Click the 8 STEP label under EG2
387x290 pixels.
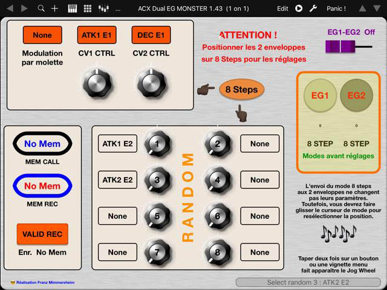pyautogui.click(x=356, y=144)
